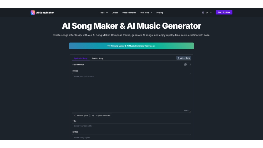Open Vocal Remover in navigation
The image size is (263, 148).
click(129, 13)
